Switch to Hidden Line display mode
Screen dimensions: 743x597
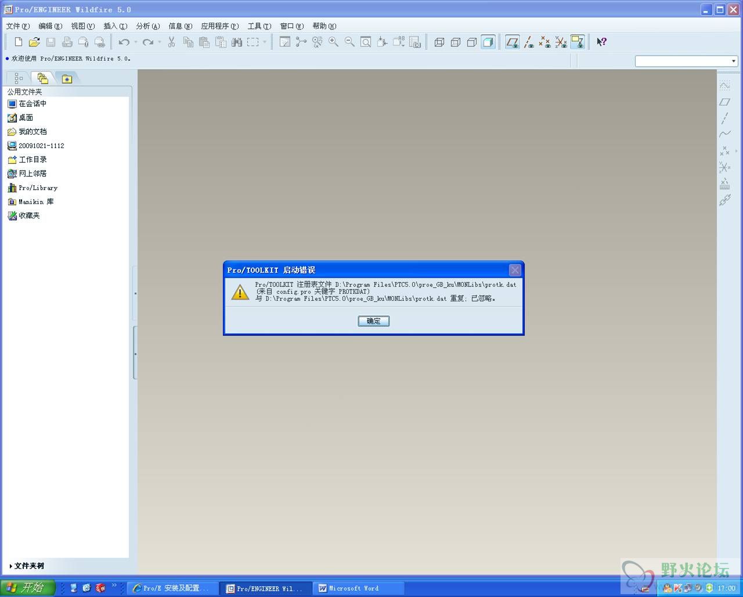click(456, 42)
